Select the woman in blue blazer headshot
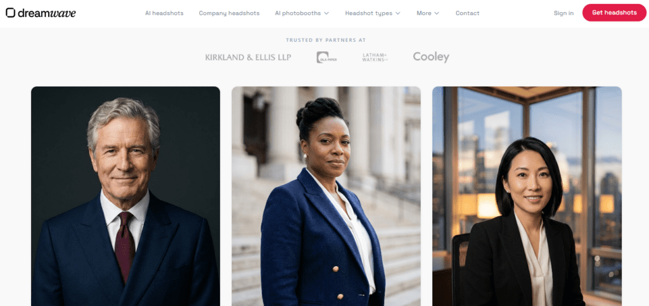649x306 pixels. (x=326, y=196)
